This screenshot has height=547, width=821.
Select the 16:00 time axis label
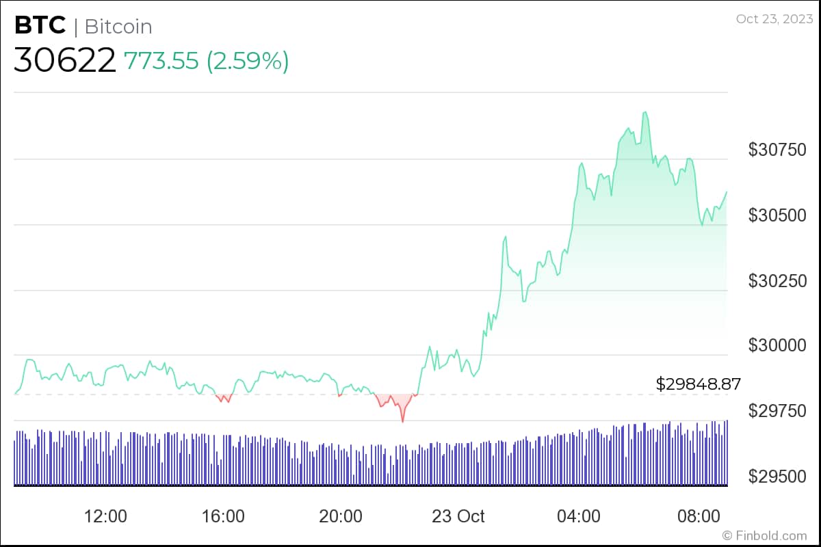223,515
